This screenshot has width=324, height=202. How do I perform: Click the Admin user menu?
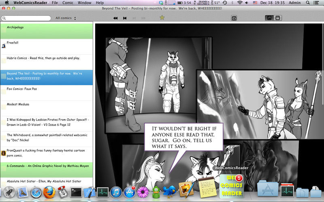click(x=294, y=3)
